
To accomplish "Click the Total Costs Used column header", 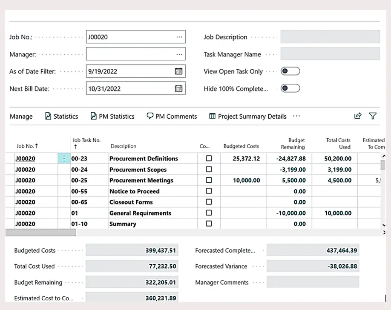I will pos(338,143).
